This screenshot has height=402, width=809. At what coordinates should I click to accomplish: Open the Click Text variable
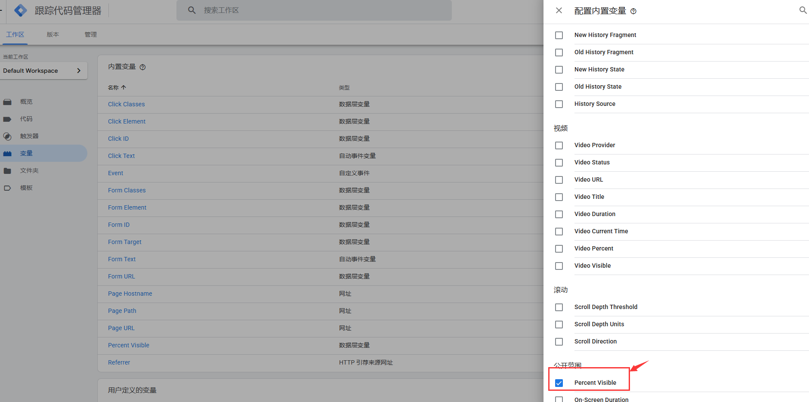point(121,156)
